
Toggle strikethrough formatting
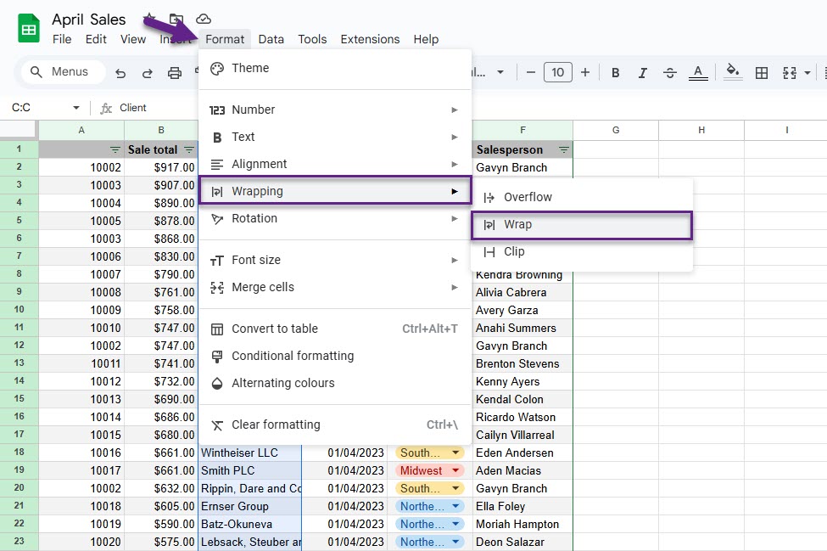(x=670, y=73)
